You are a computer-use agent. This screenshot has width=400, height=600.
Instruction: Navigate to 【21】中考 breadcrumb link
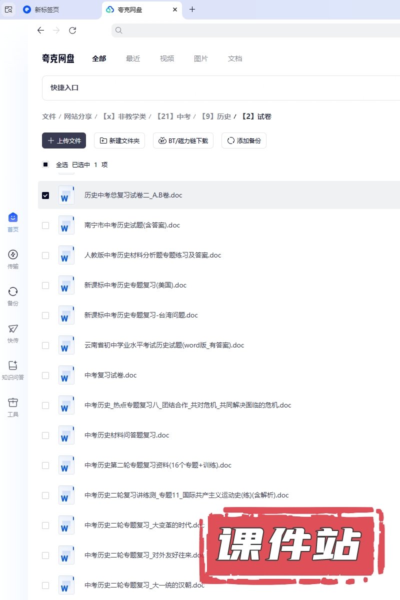[173, 116]
